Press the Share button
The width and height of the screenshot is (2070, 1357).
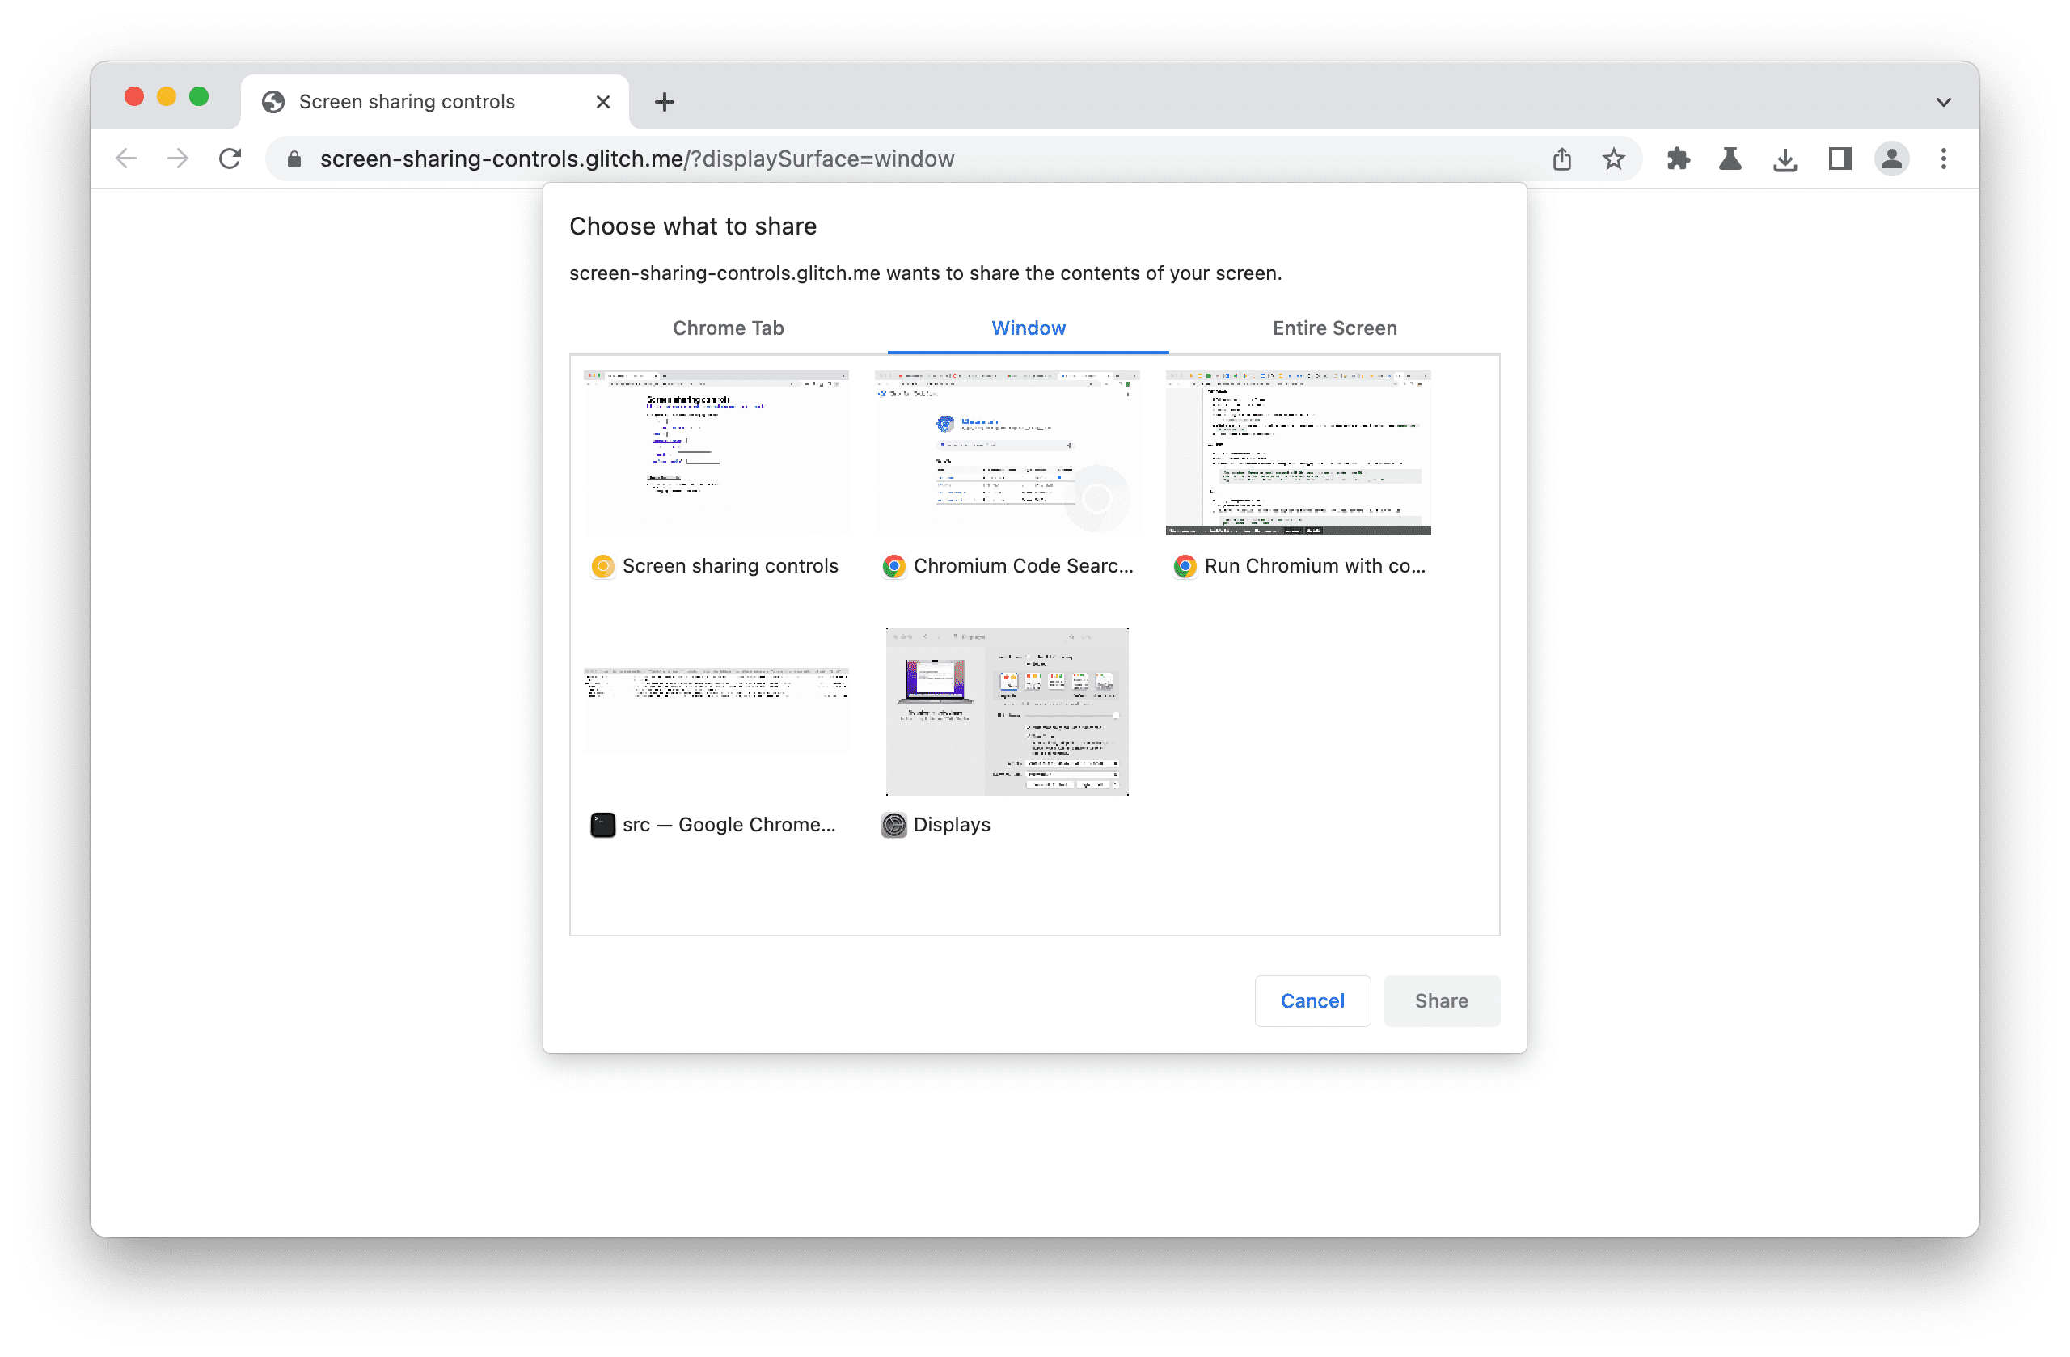click(x=1440, y=1000)
